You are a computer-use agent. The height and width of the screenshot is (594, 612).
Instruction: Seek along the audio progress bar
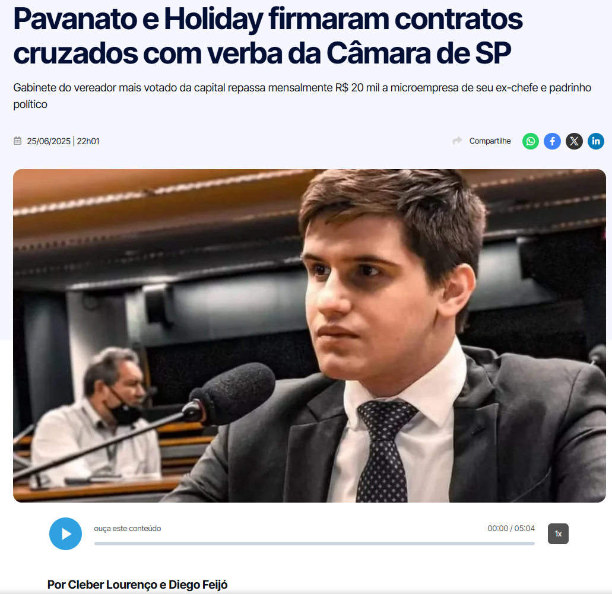click(314, 544)
